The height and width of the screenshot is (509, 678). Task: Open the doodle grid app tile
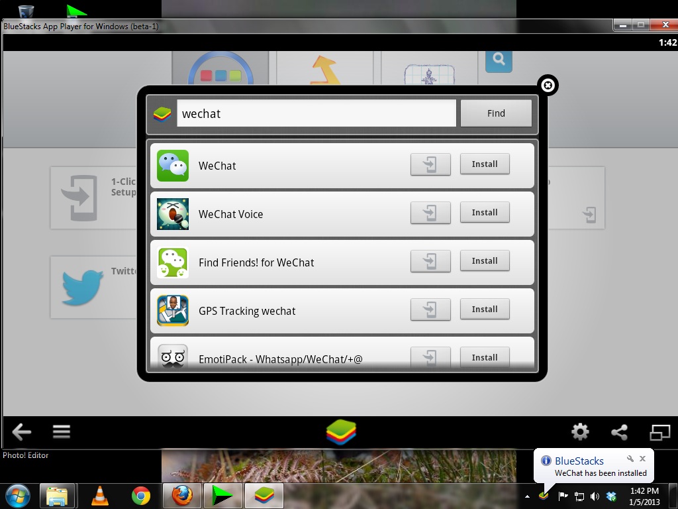point(429,68)
